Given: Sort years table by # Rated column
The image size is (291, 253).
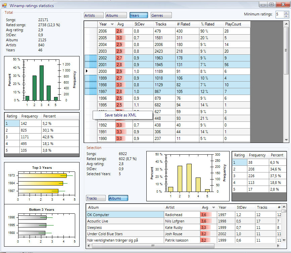Looking at the screenshot, I should pyautogui.click(x=187, y=24).
